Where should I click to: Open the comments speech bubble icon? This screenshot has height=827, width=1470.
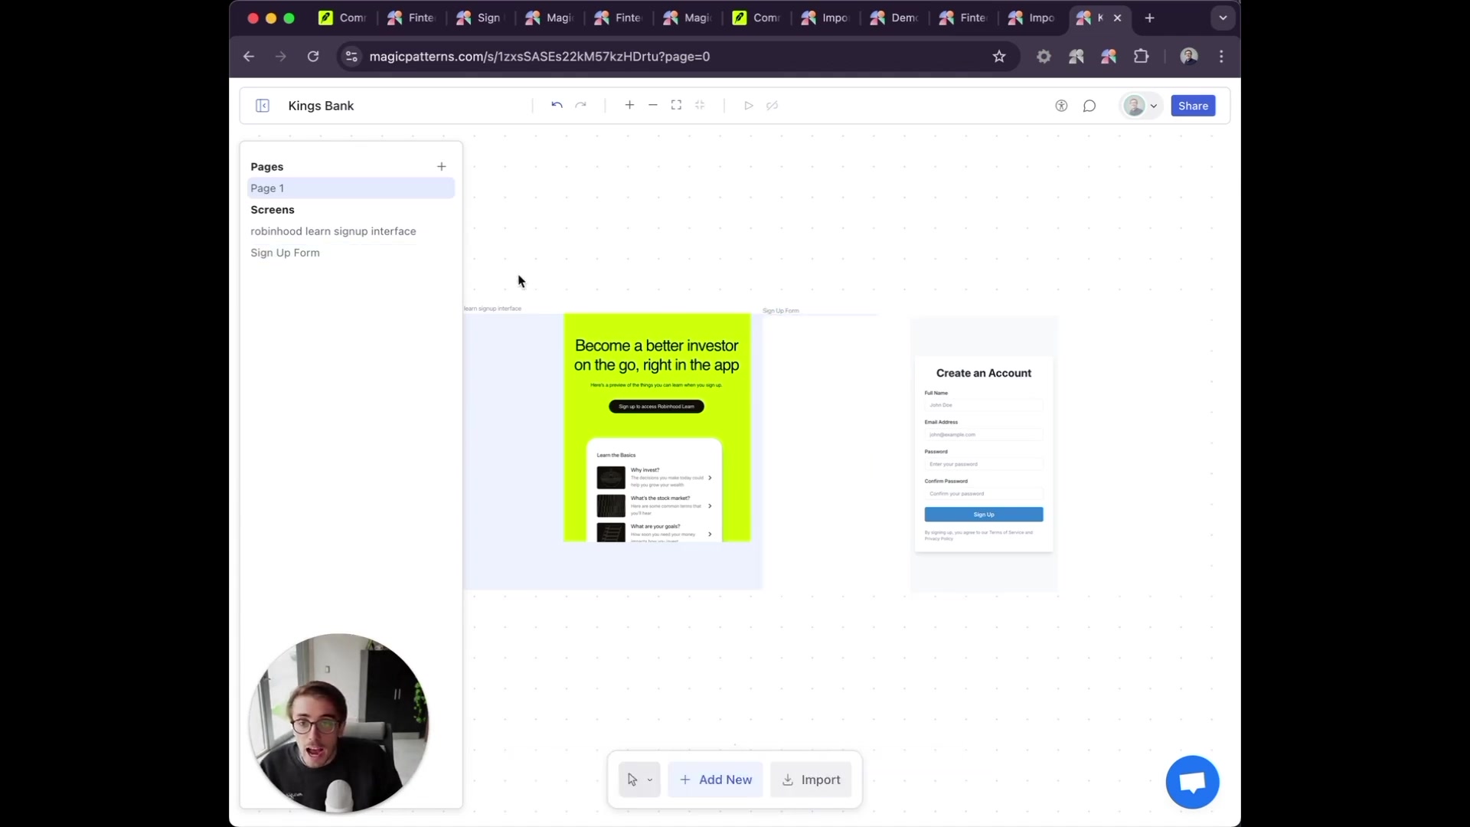click(x=1089, y=106)
